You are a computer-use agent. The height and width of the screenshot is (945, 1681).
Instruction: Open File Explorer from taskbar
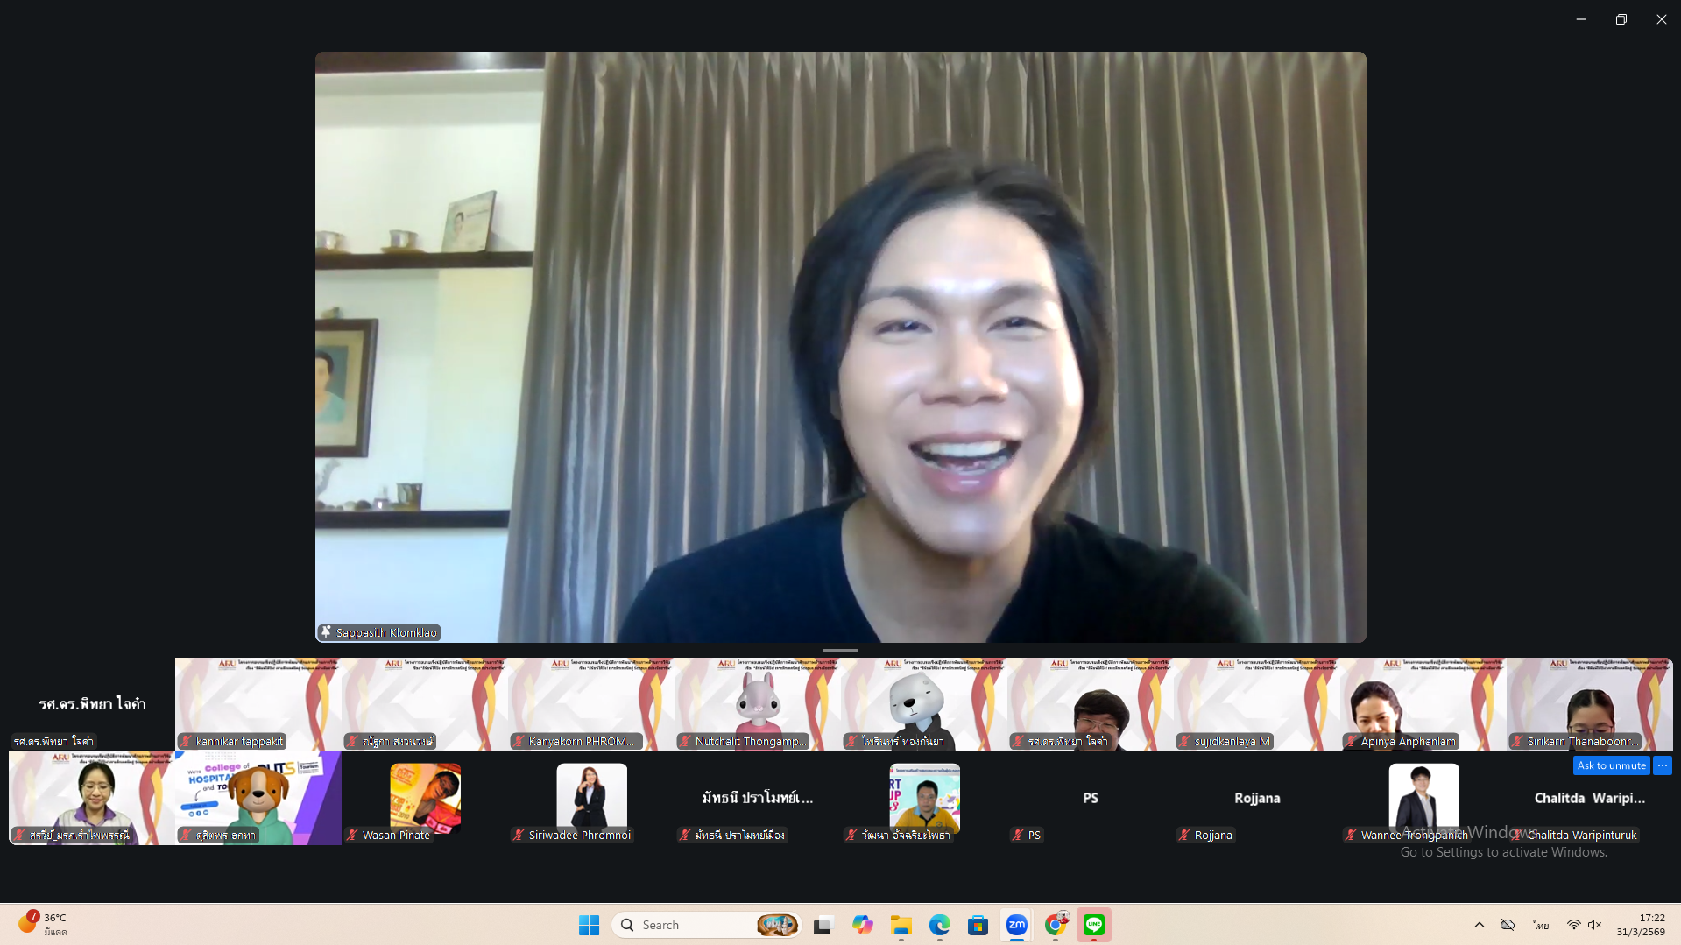tap(901, 925)
